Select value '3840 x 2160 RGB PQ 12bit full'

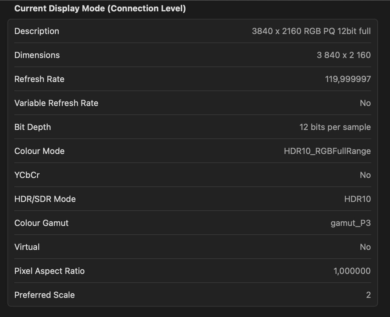click(311, 31)
